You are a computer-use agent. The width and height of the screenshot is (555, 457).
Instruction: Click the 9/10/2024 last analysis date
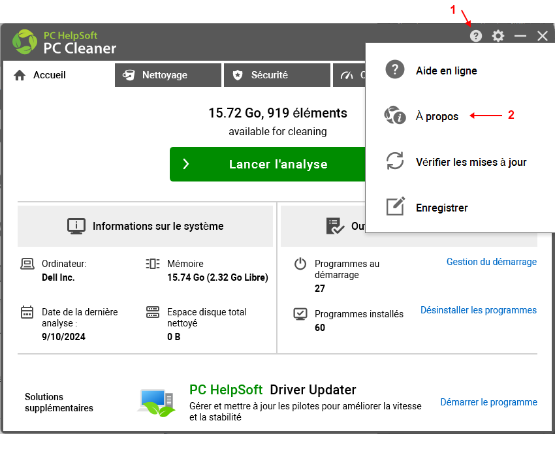64,337
